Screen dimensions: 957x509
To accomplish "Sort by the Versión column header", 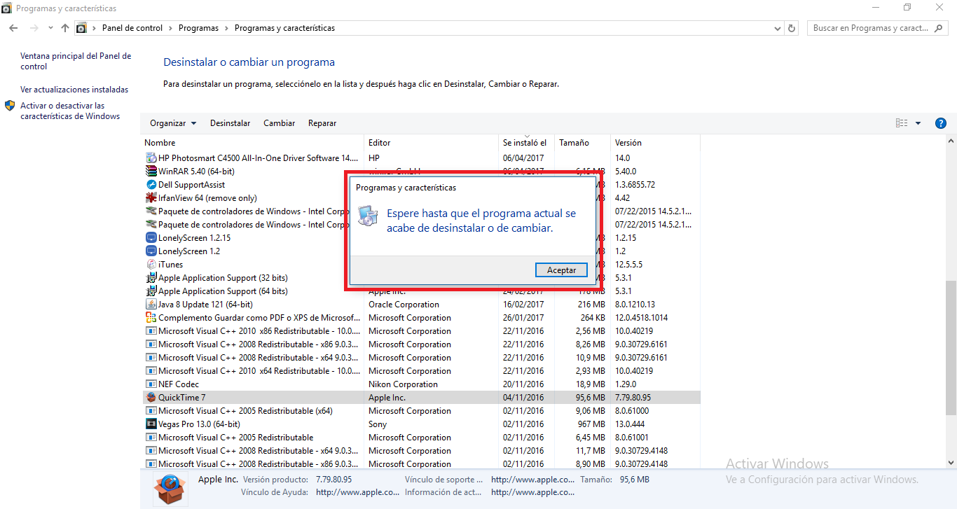I will [655, 143].
